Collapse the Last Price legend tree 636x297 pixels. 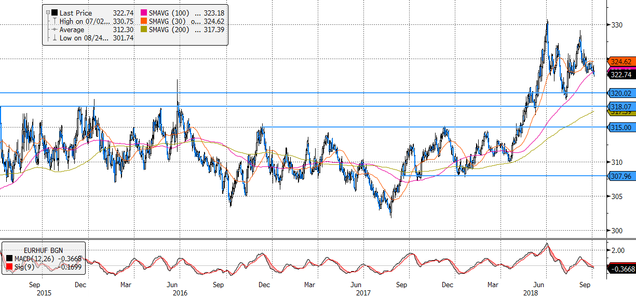pyautogui.click(x=48, y=12)
